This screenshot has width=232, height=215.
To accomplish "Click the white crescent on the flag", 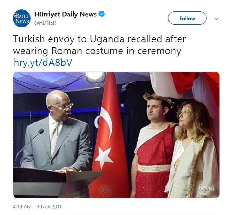I will pos(105,122).
